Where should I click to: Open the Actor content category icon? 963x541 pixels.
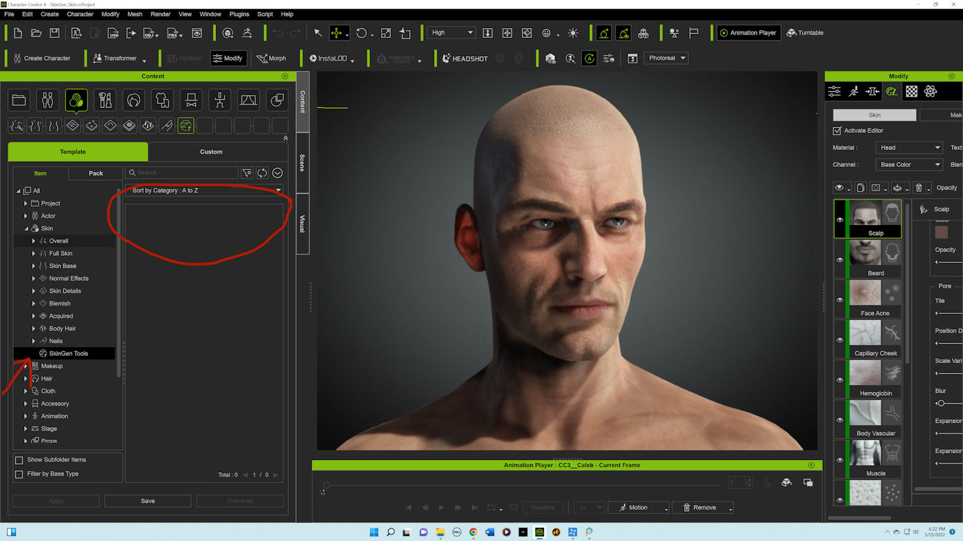pyautogui.click(x=47, y=100)
